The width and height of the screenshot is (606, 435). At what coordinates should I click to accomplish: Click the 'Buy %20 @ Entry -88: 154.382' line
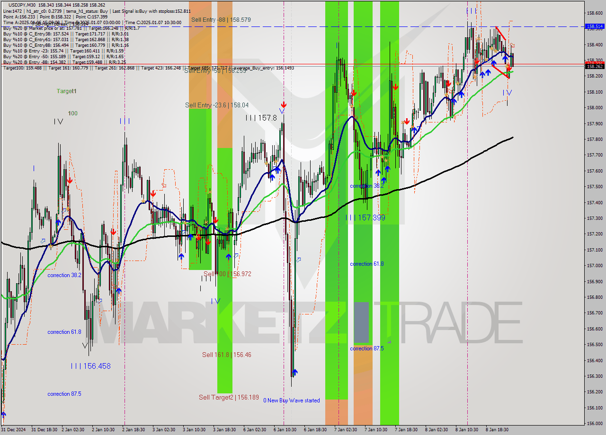pos(64,62)
